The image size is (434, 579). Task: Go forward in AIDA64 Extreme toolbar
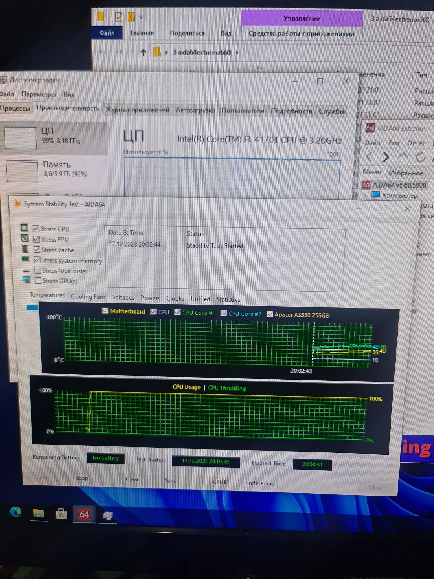[385, 157]
